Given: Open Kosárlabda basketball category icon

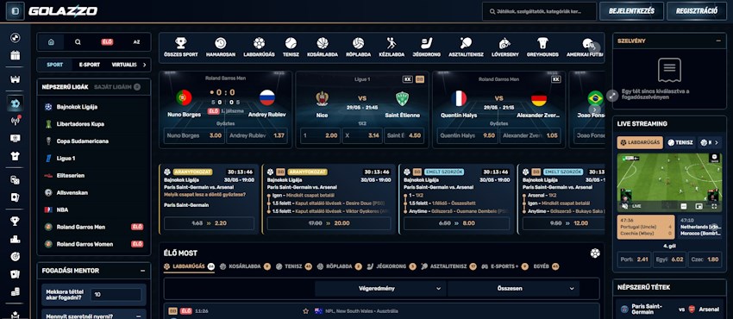Looking at the screenshot, I should (x=323, y=43).
